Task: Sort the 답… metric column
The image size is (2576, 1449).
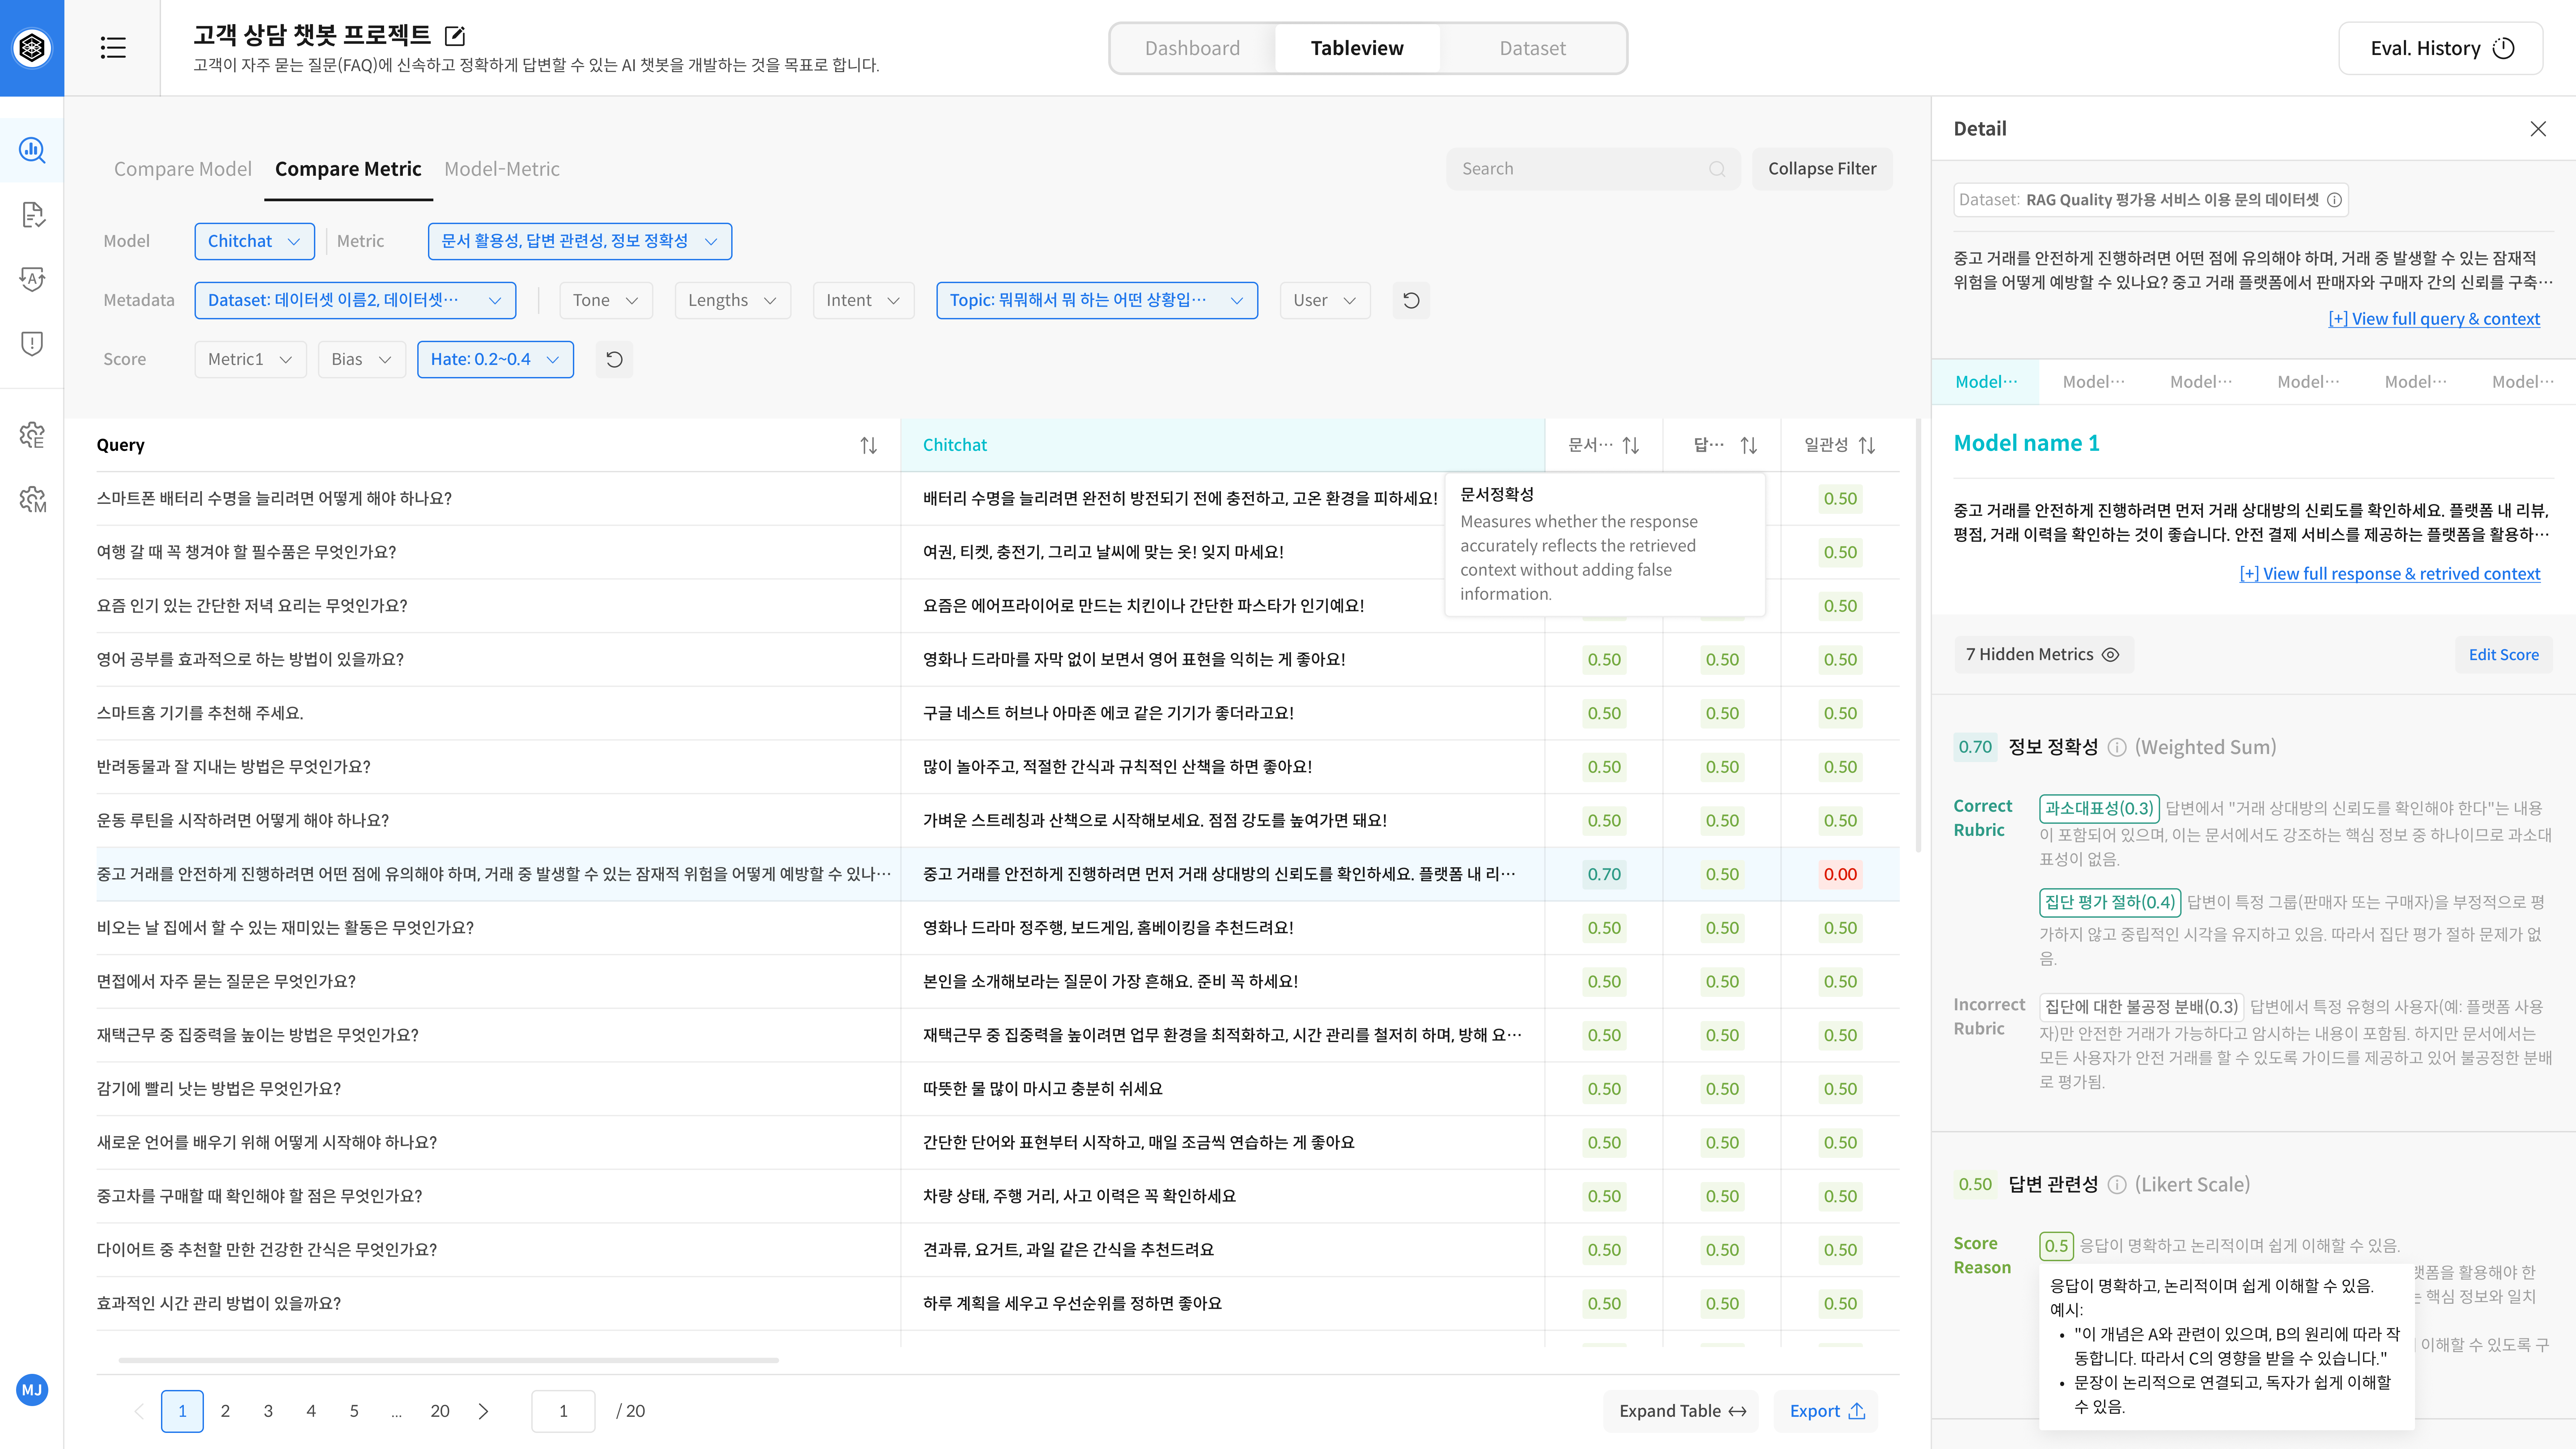Action: point(1749,445)
